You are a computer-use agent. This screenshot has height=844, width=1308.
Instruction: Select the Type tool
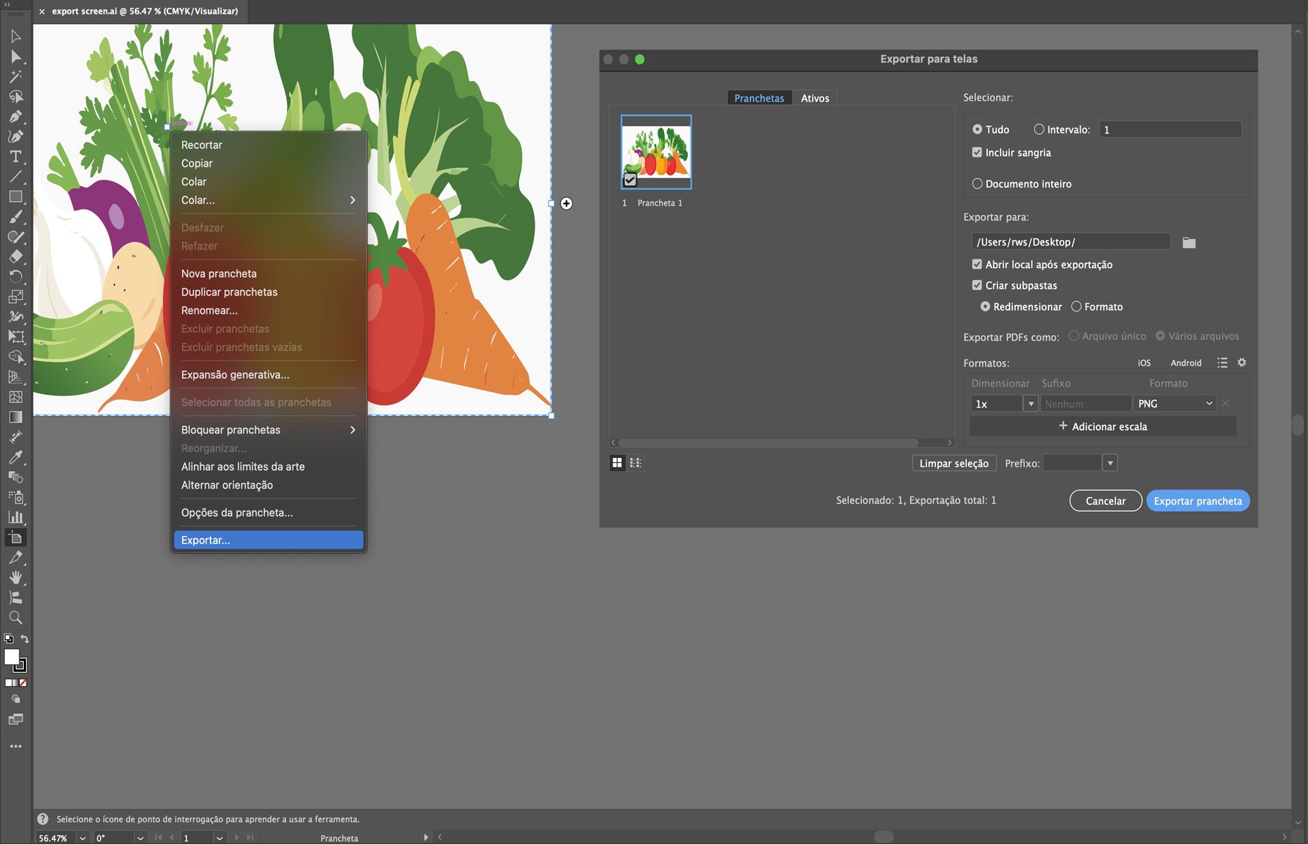(16, 157)
